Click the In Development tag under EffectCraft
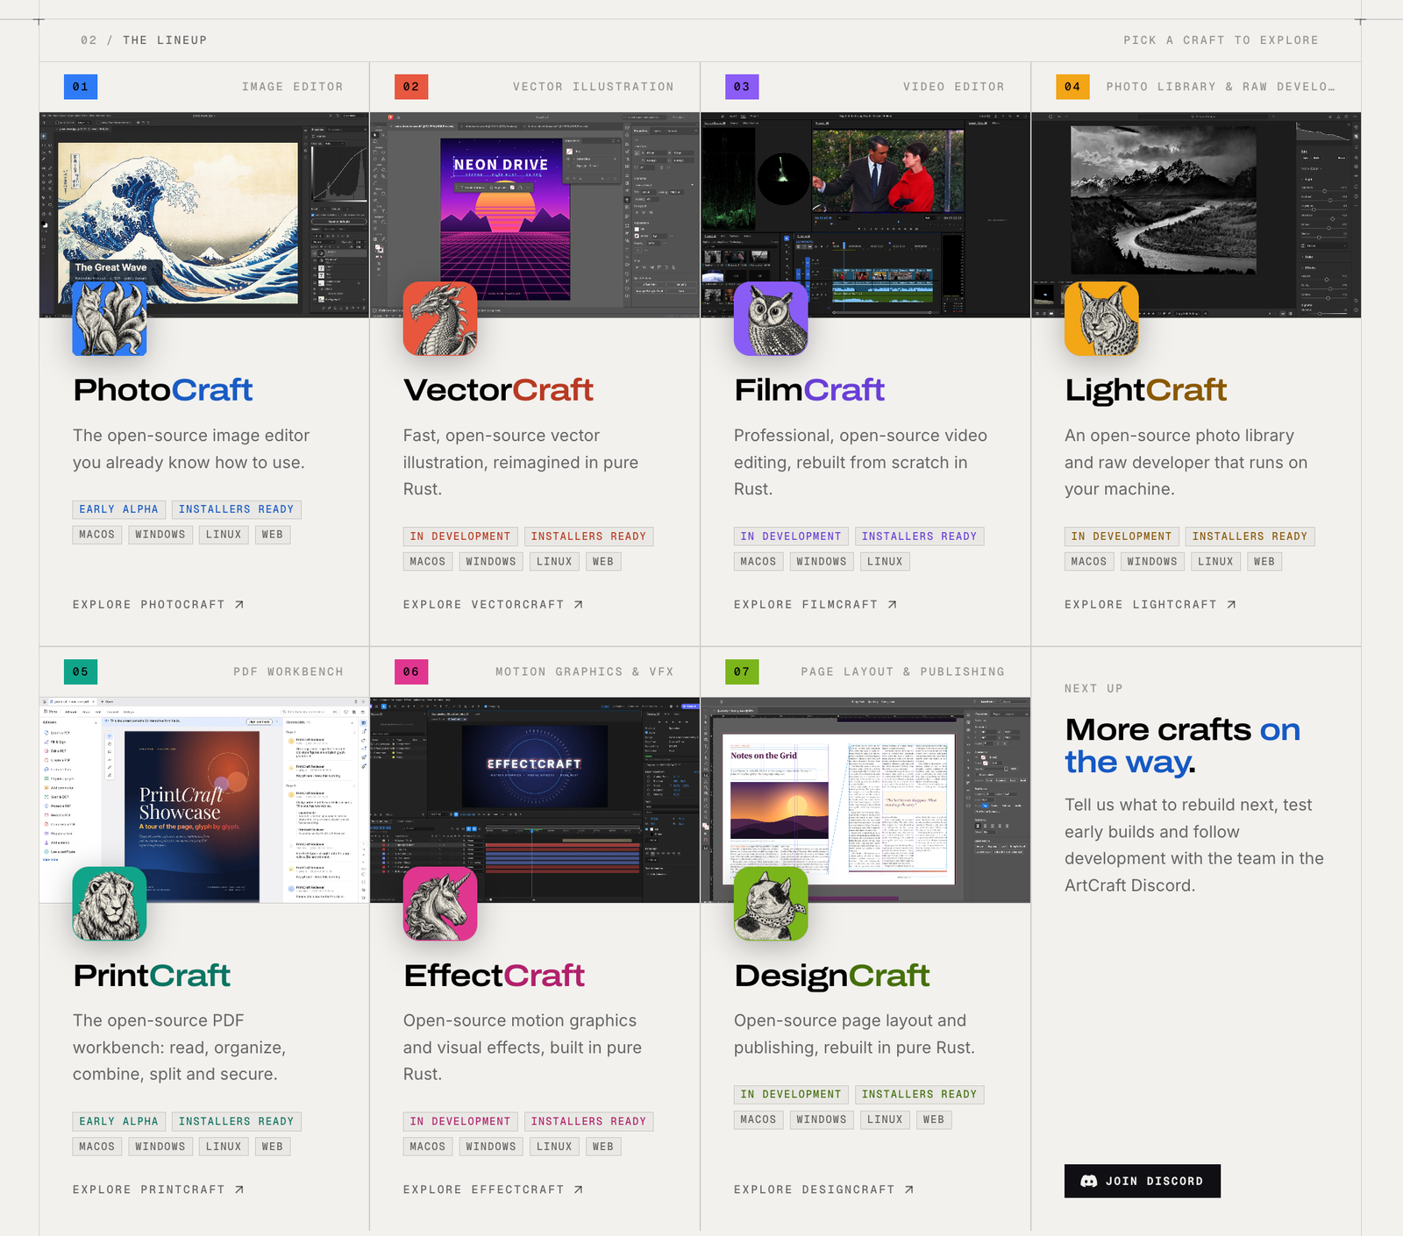This screenshot has width=1403, height=1236. click(460, 1121)
